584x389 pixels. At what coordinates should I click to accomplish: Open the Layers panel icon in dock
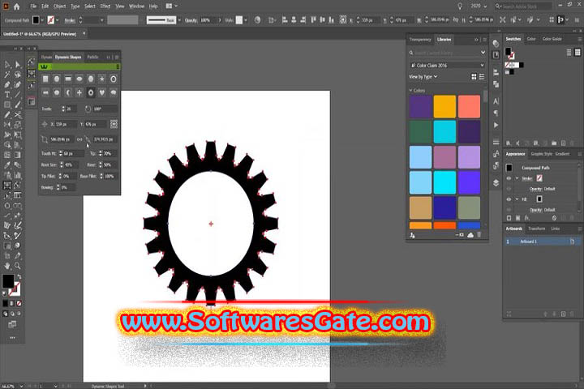coord(496,183)
